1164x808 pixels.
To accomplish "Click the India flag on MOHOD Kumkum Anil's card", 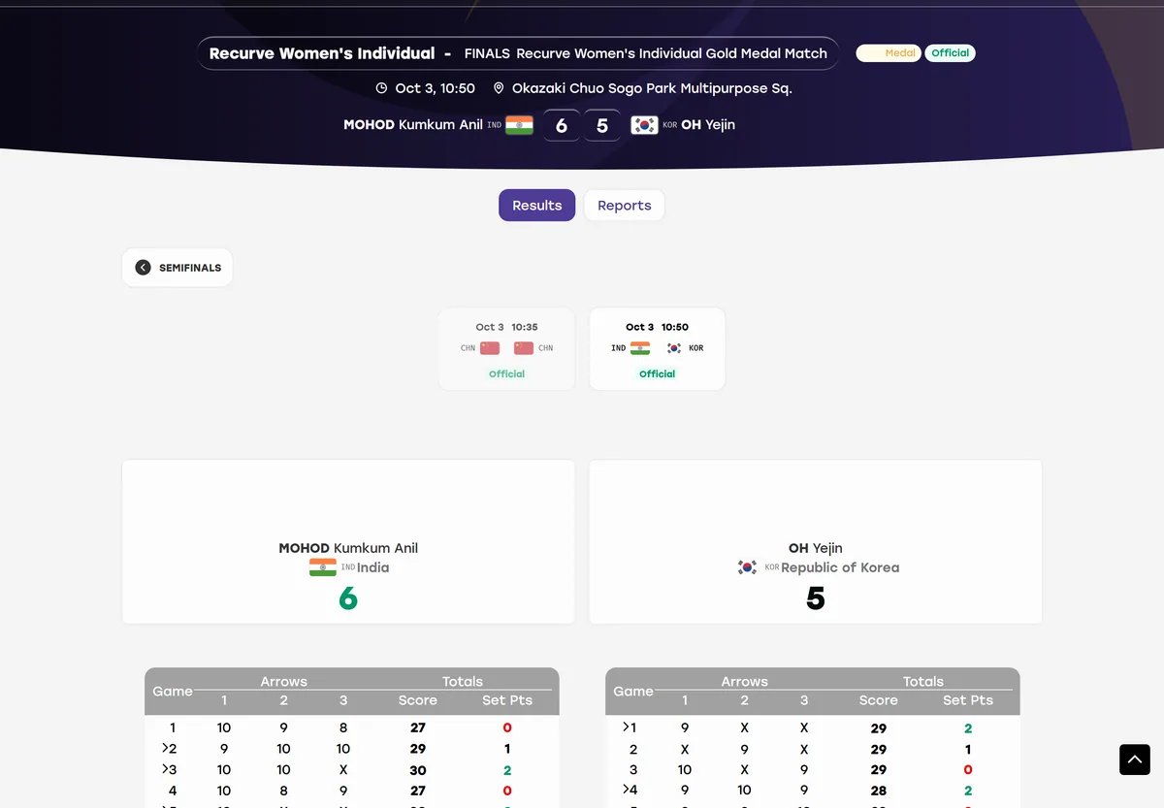I will (x=323, y=567).
